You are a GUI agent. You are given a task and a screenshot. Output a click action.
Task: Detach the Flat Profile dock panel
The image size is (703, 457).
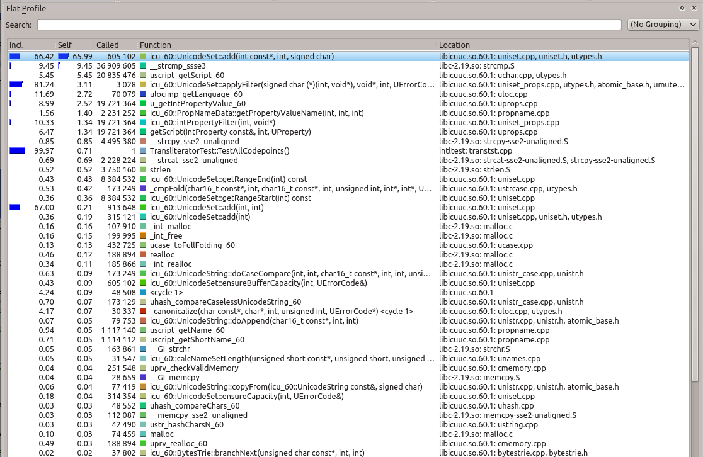pyautogui.click(x=682, y=8)
